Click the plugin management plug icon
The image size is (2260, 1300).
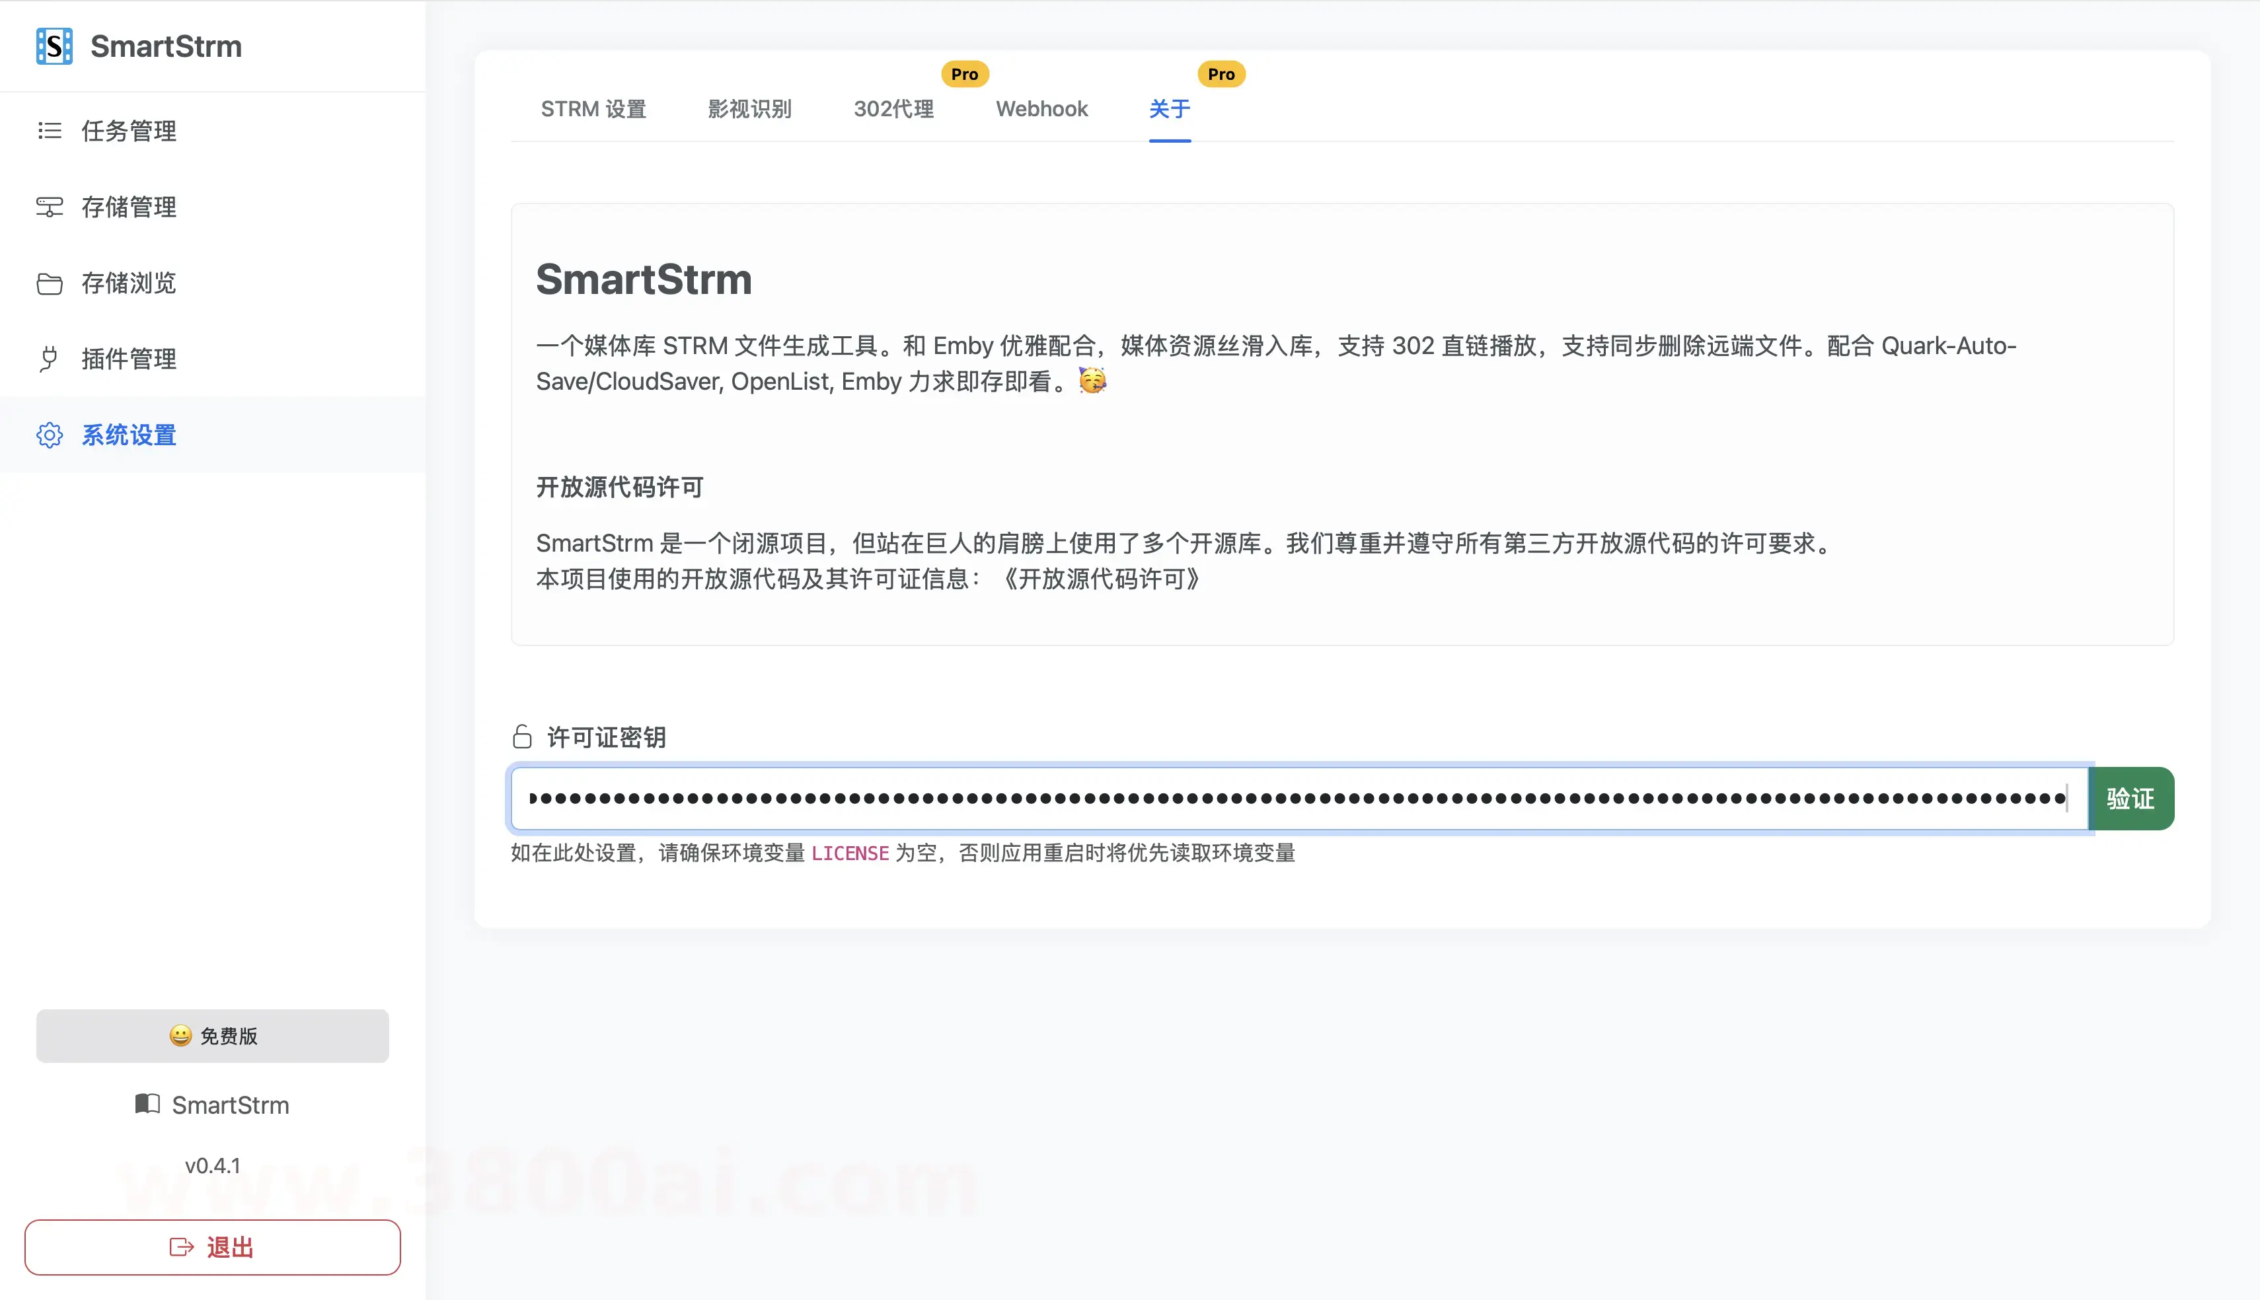click(x=49, y=359)
